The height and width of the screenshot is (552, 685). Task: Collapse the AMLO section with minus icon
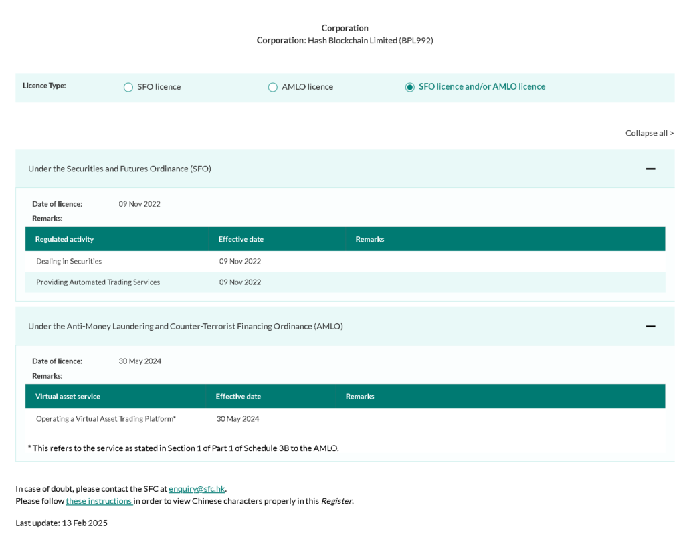[x=650, y=326]
